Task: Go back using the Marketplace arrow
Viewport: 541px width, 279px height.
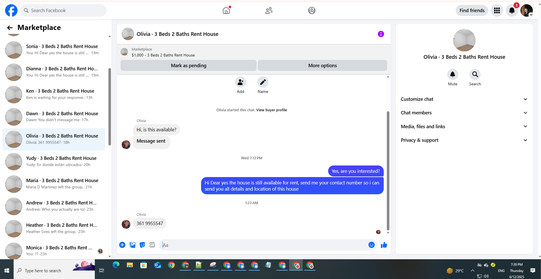Action: tap(10, 28)
